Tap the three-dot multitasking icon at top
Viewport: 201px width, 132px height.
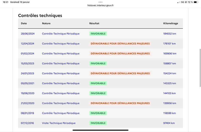click(x=100, y=2)
